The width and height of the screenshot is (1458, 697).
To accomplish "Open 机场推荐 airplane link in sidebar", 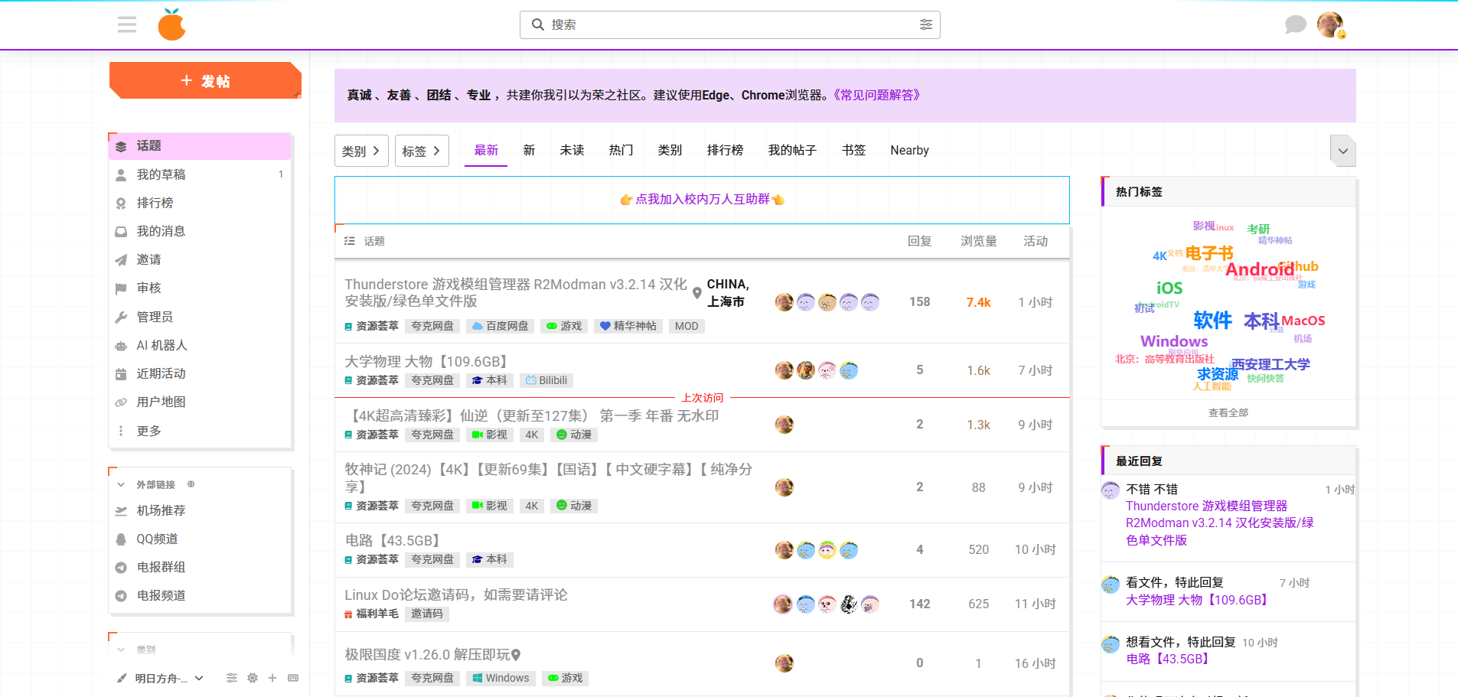I will pyautogui.click(x=161, y=510).
